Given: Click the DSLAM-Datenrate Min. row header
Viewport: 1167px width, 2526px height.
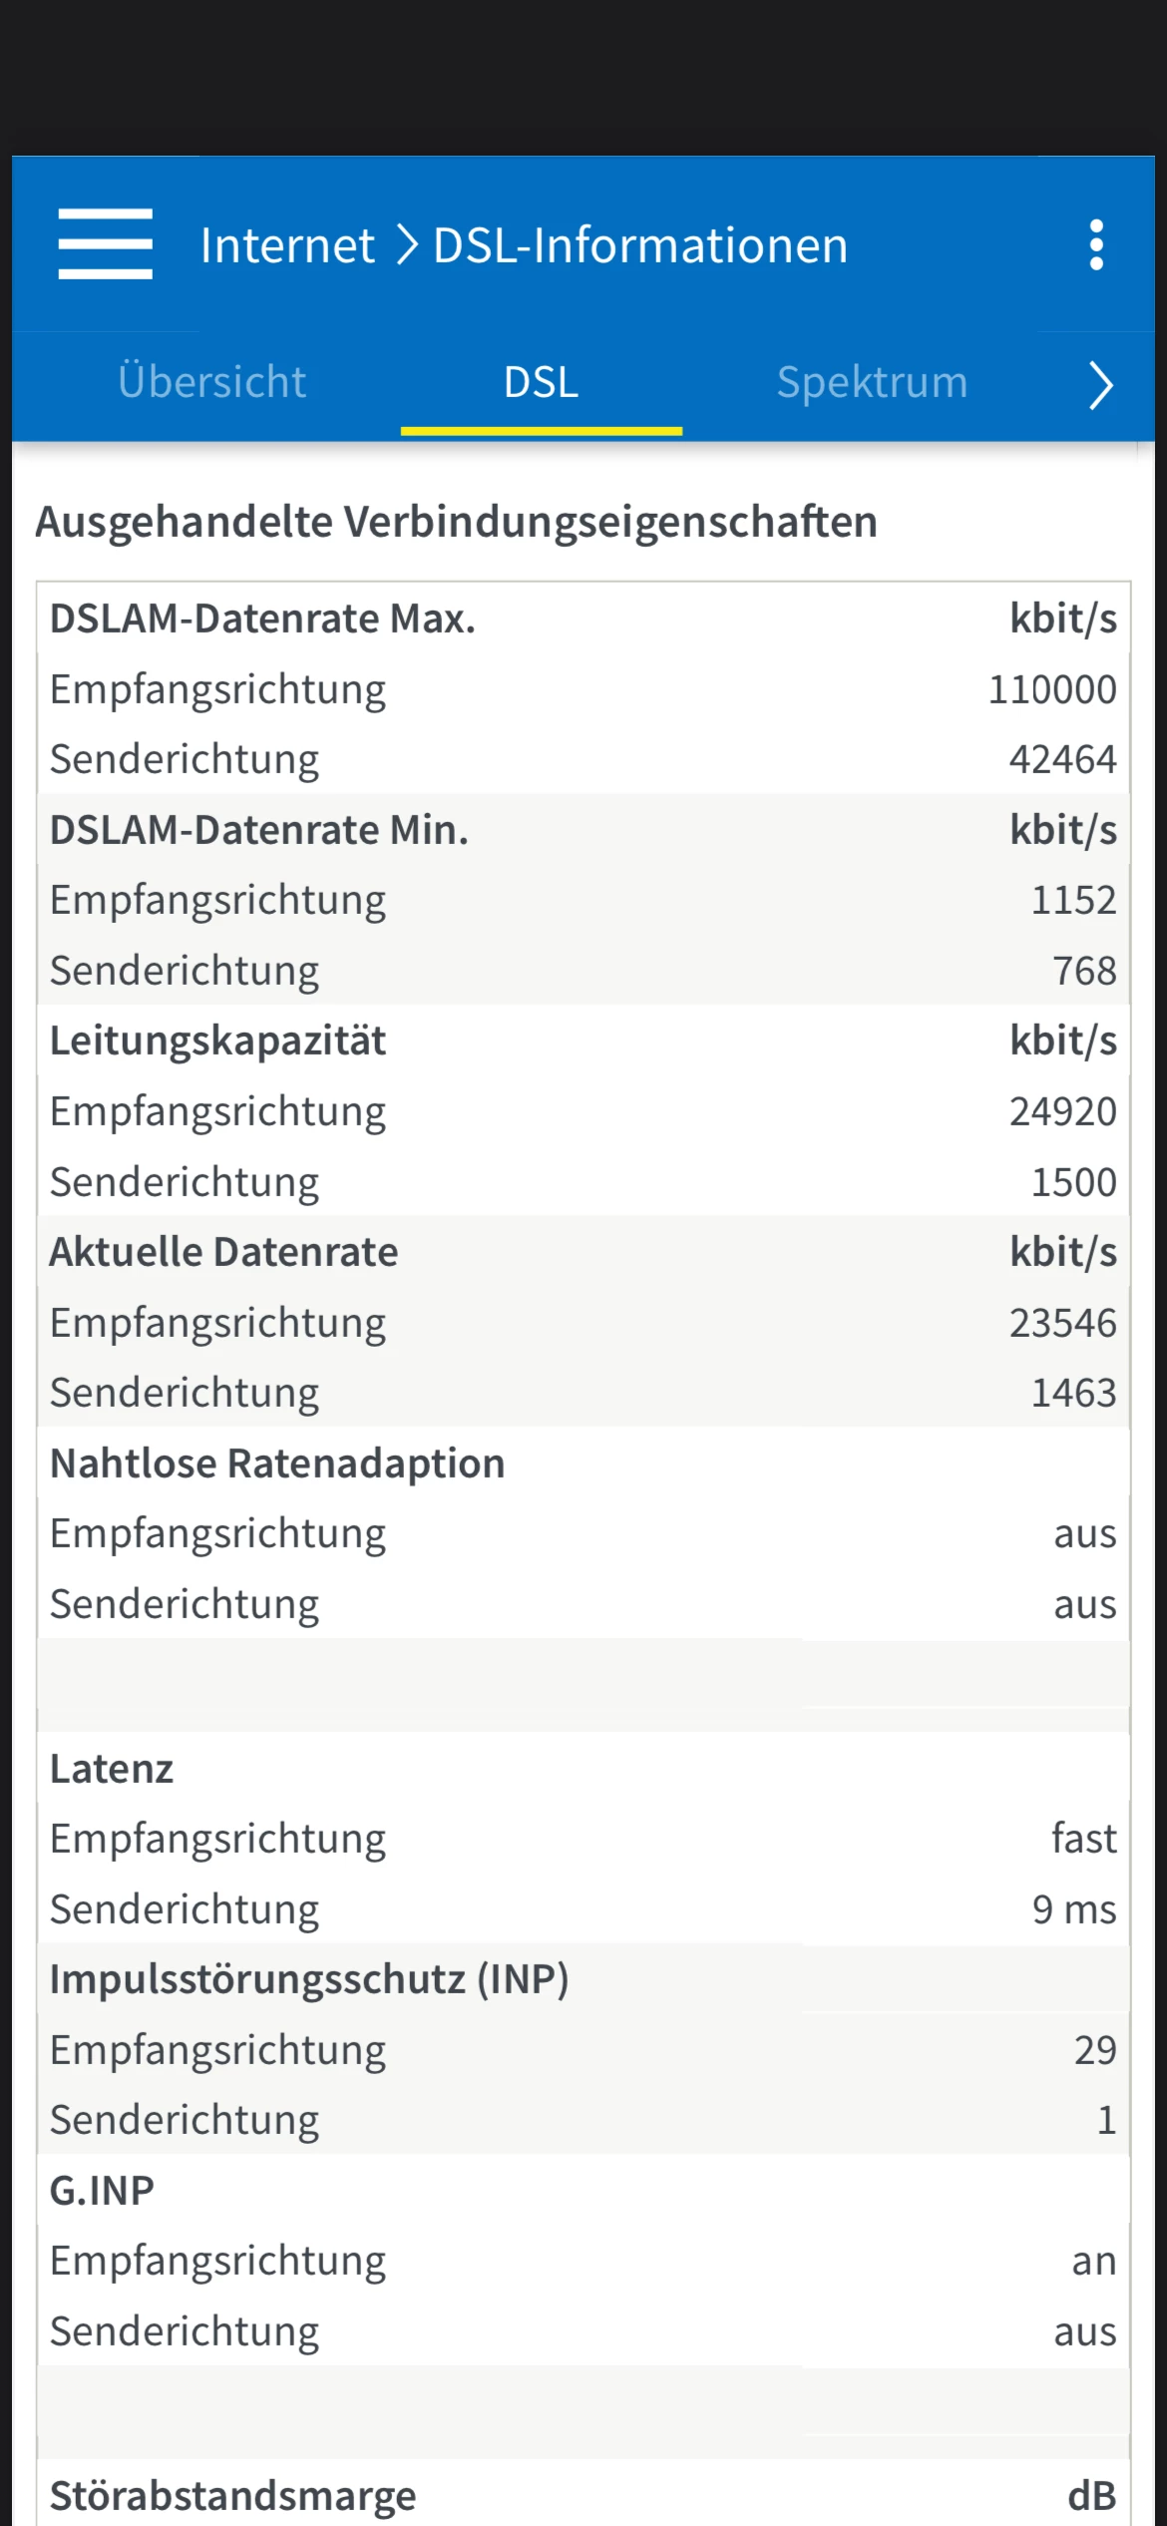Looking at the screenshot, I should tap(259, 831).
